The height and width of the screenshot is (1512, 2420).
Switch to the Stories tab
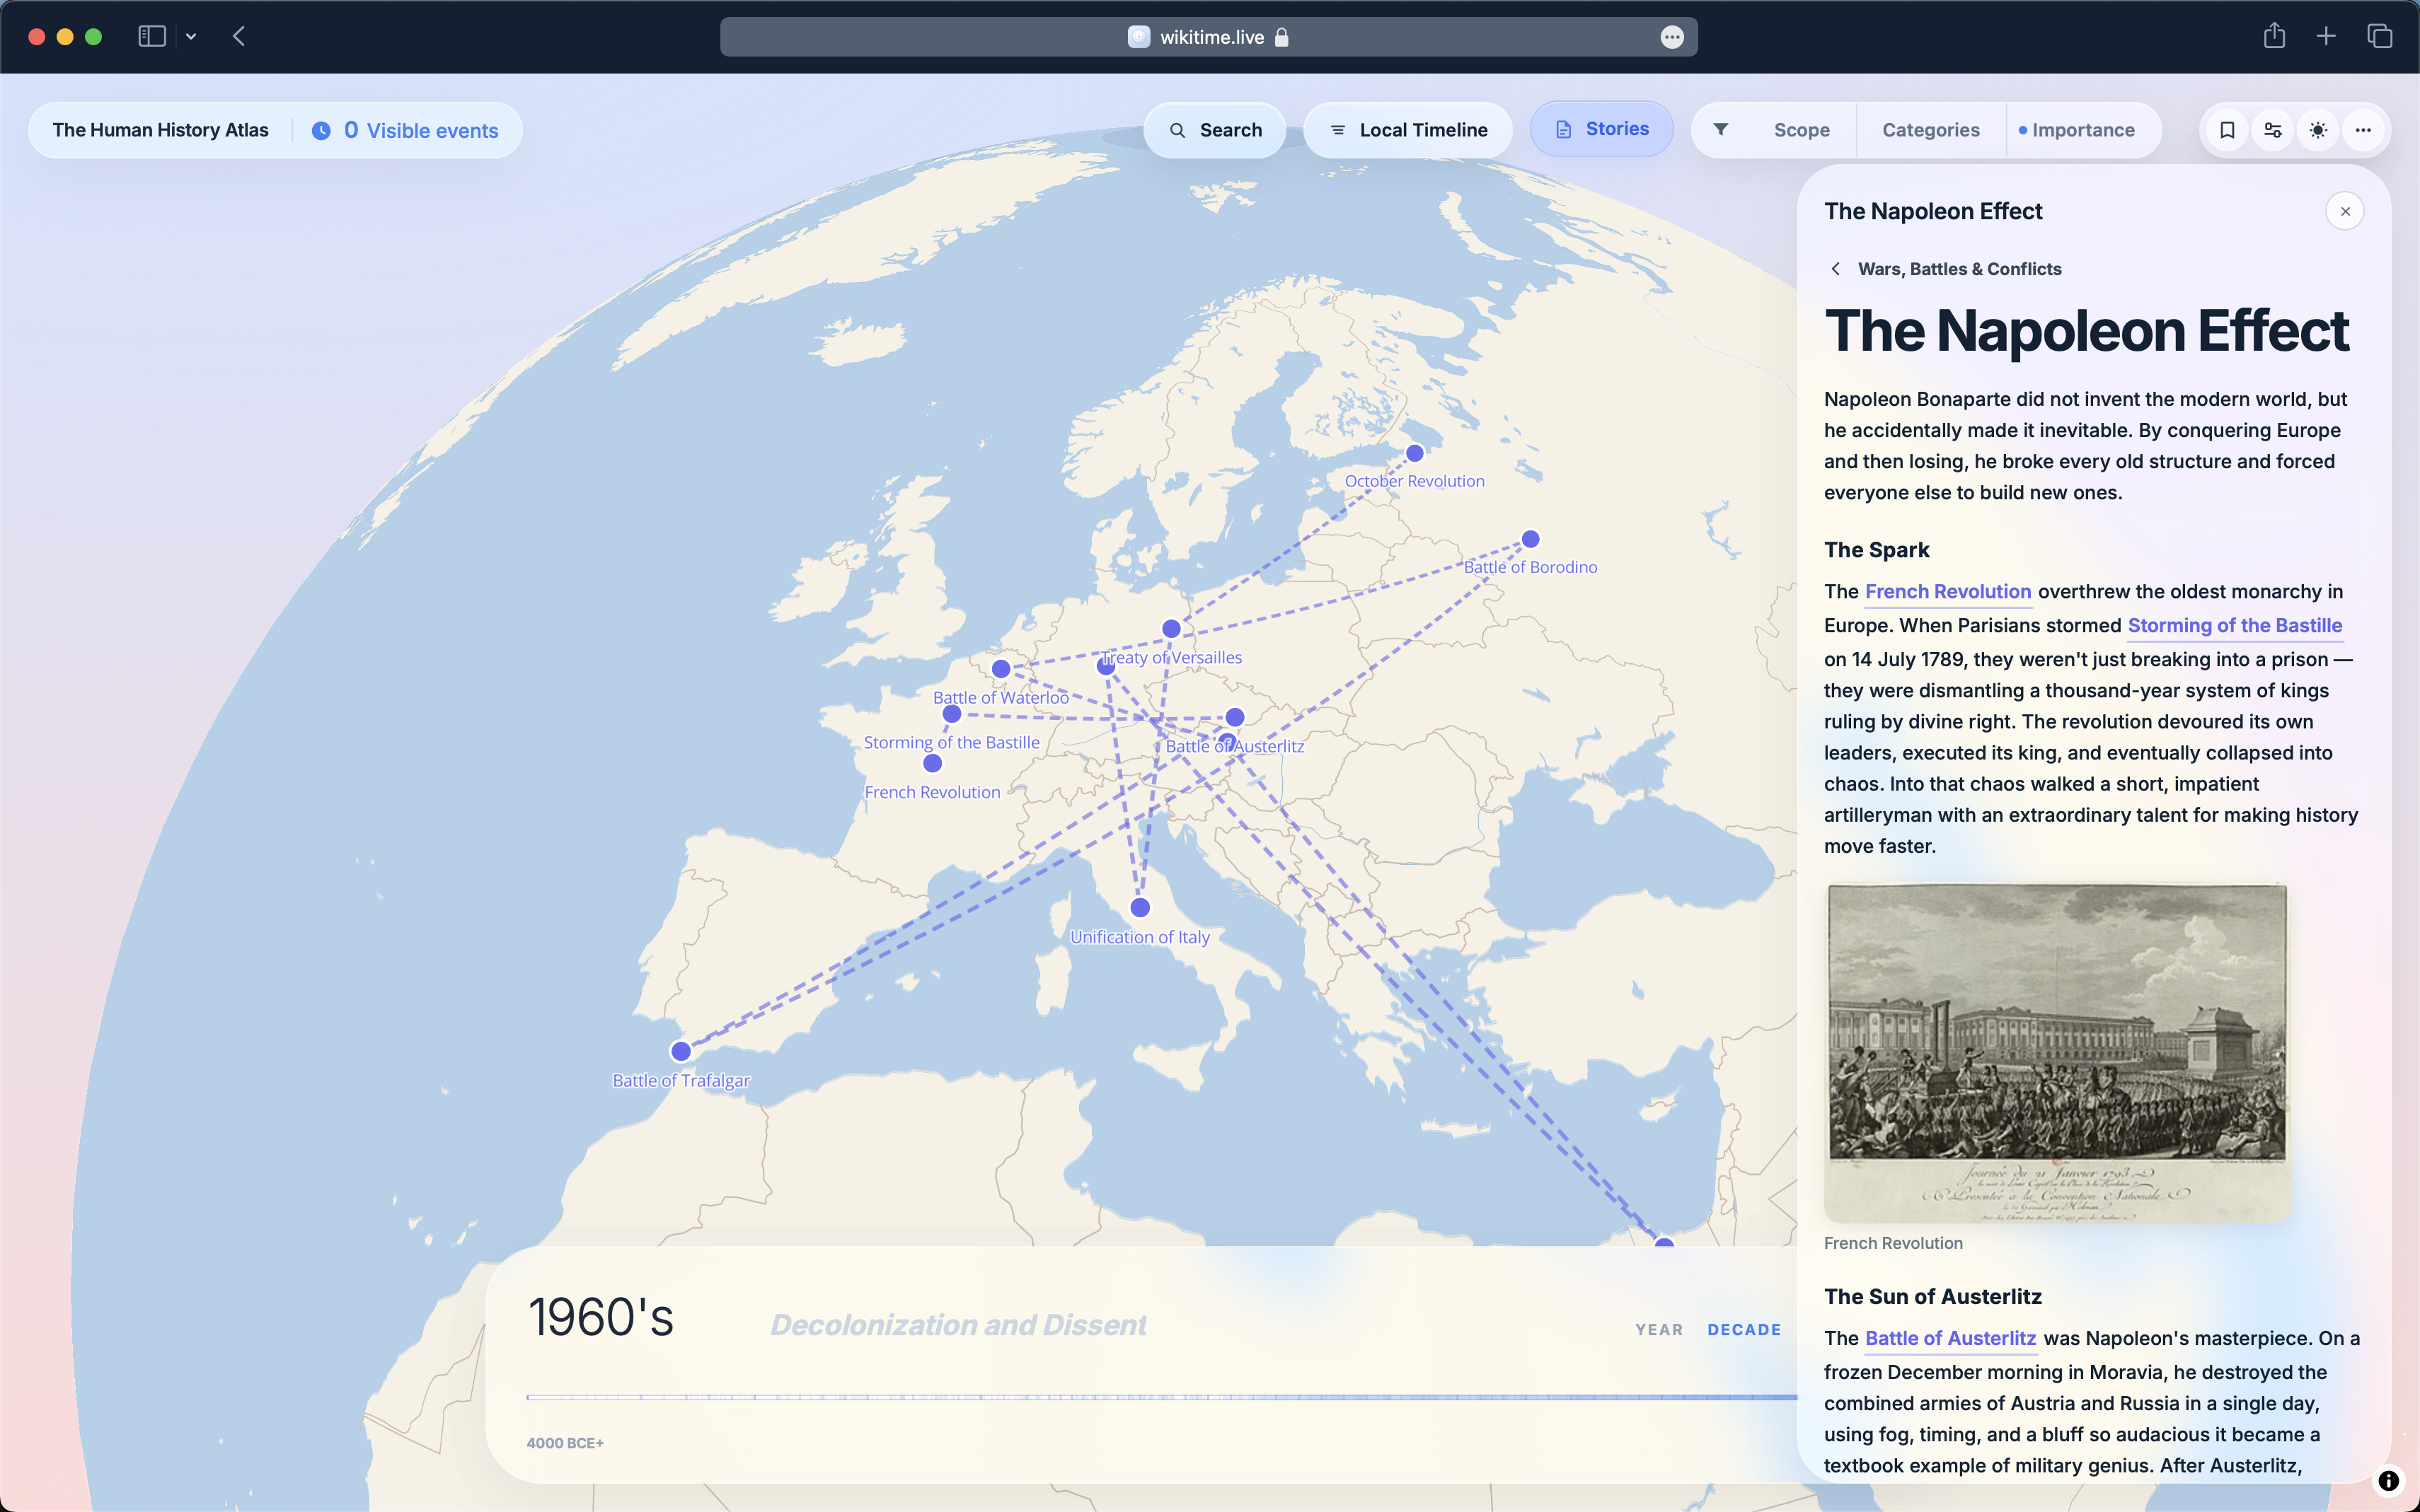[x=1601, y=128]
